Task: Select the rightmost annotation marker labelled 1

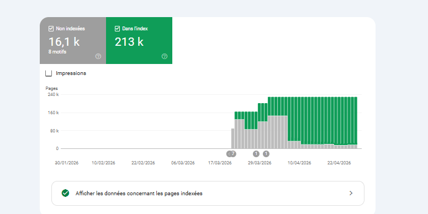Action: pos(266,154)
